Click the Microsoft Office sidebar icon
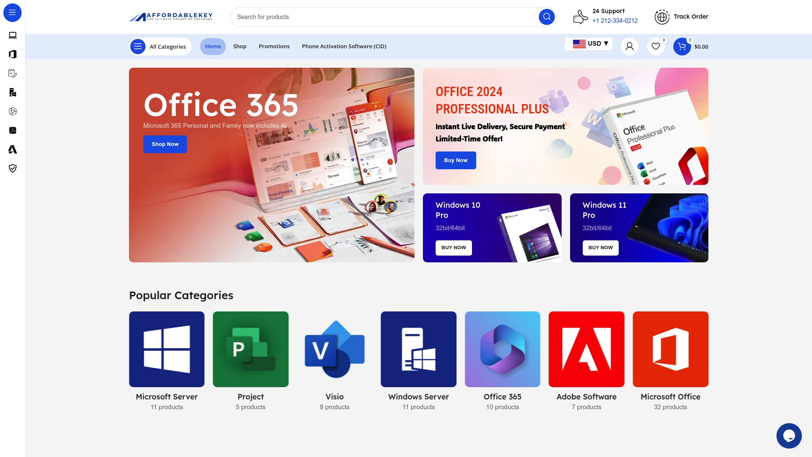Viewport: 812px width, 457px height. point(13,54)
